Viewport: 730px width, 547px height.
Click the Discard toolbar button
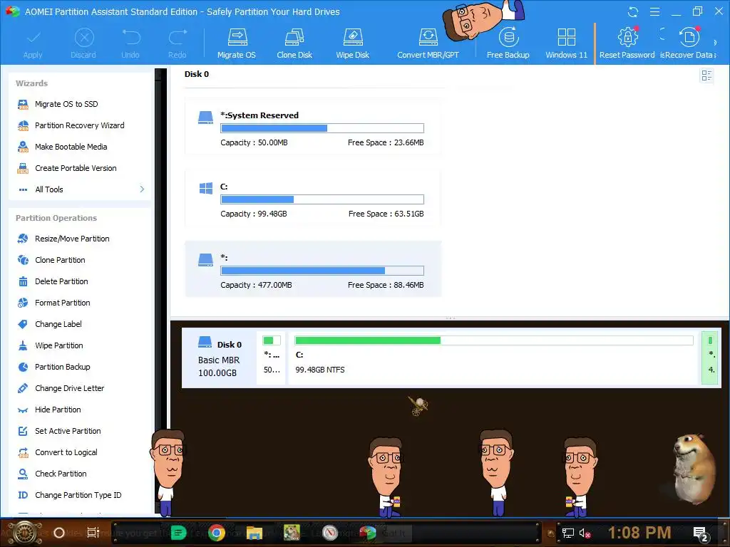[84, 43]
